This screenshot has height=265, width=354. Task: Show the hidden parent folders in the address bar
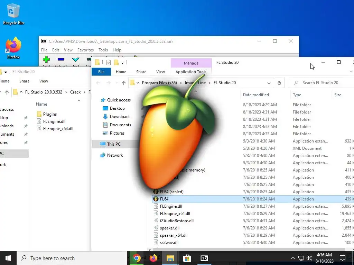(x=138, y=83)
